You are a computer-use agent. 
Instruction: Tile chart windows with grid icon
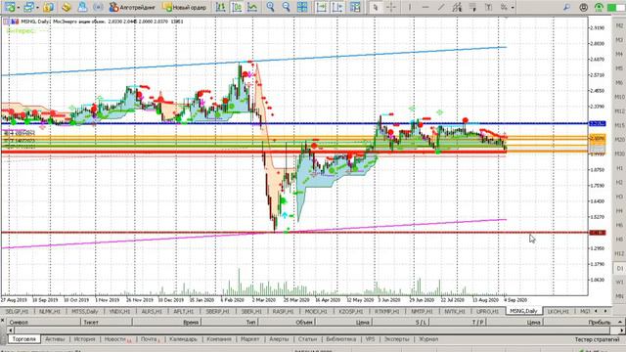pyautogui.click(x=302, y=7)
